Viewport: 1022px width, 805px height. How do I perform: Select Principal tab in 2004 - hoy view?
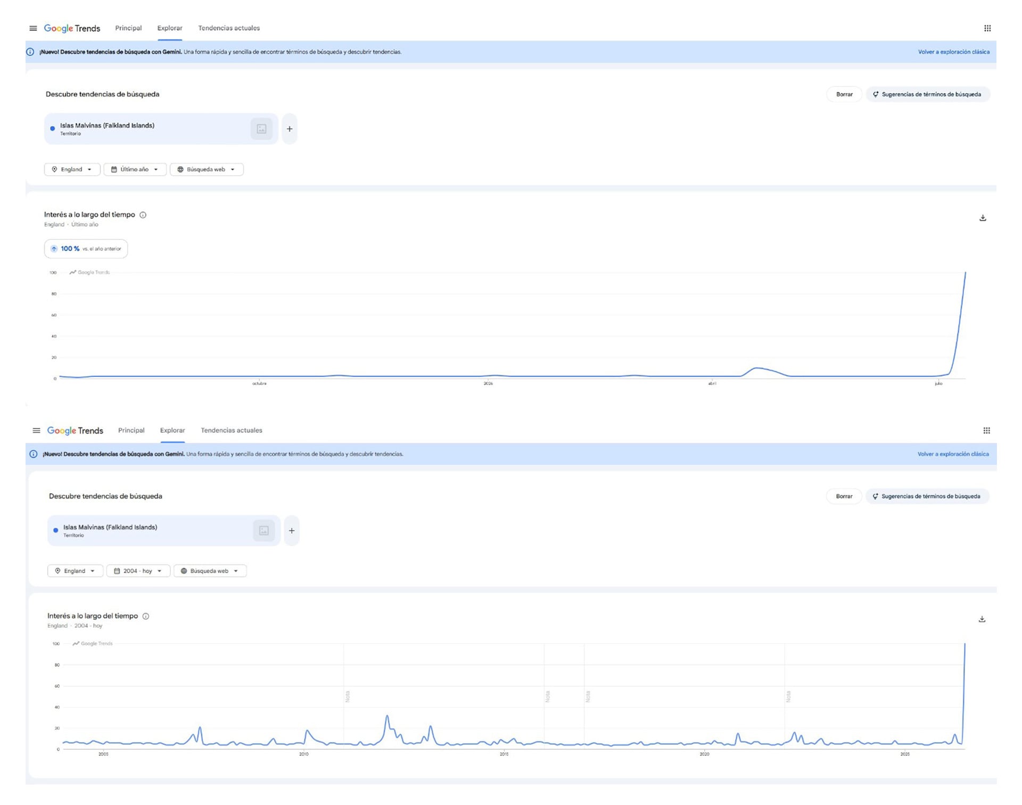[x=131, y=430]
